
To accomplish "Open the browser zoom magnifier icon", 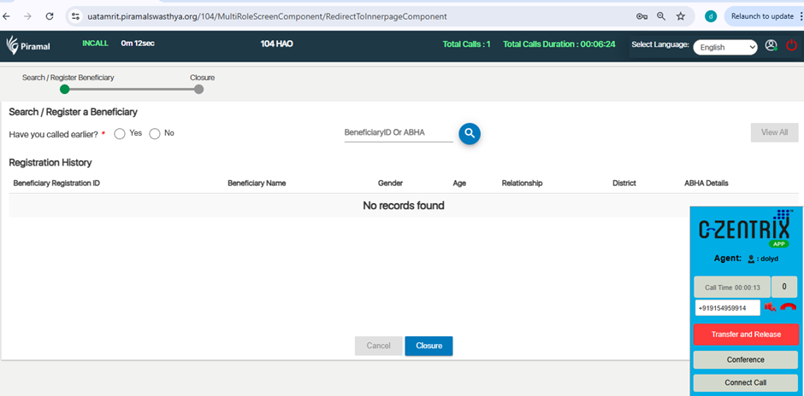I will tap(661, 16).
